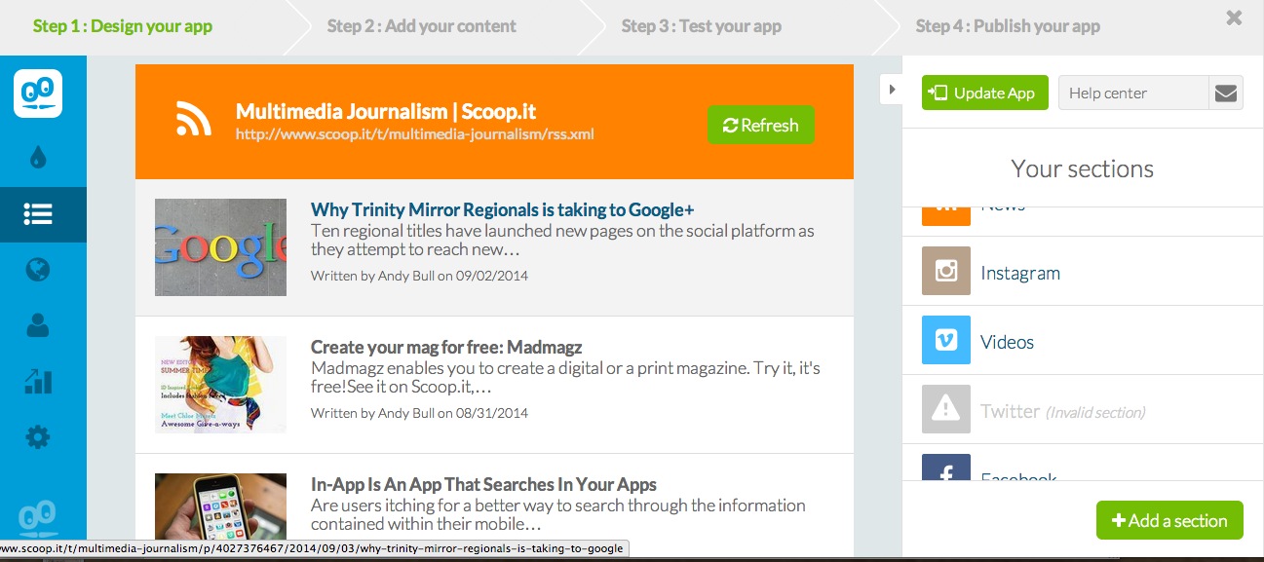Screen dimensions: 1264x562
Task: Open the user icon in sidebar
Action: click(x=38, y=325)
